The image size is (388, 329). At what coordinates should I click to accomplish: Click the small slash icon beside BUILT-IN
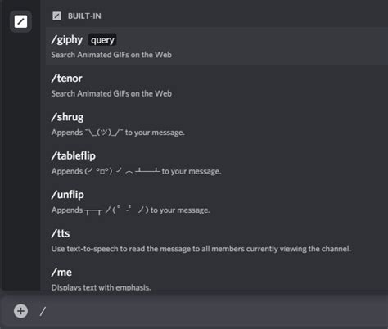click(x=56, y=16)
